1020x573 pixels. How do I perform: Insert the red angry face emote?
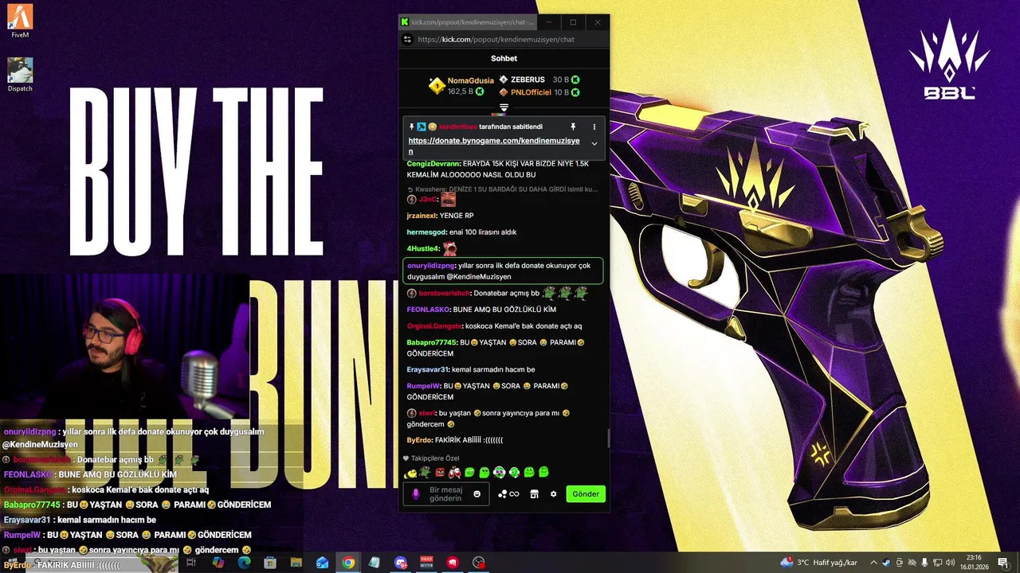[x=440, y=473]
